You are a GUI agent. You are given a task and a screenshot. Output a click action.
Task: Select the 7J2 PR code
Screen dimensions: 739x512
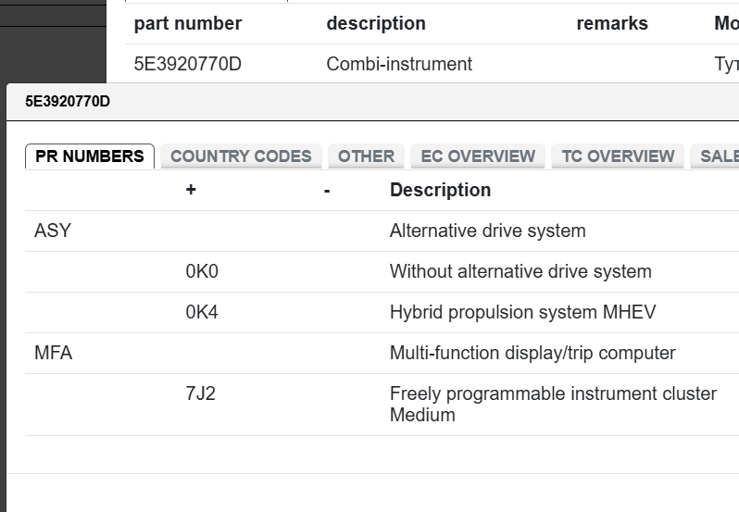coord(201,393)
